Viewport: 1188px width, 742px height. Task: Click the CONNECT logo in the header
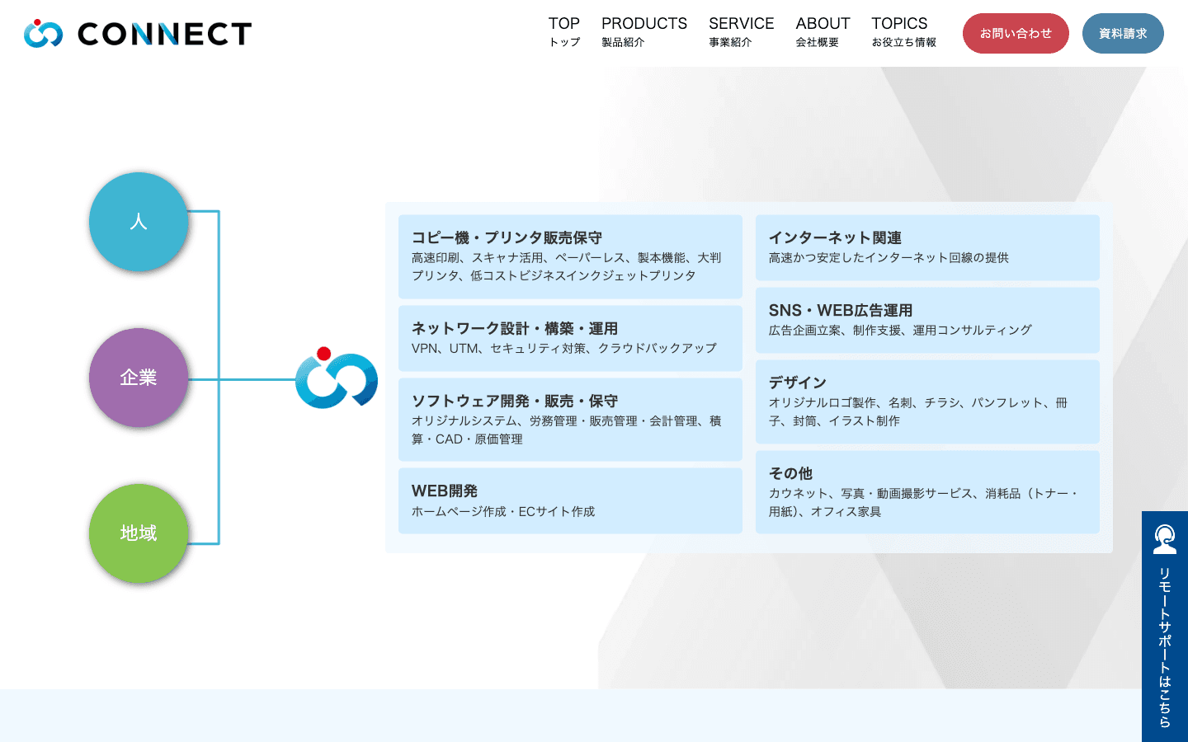click(138, 33)
